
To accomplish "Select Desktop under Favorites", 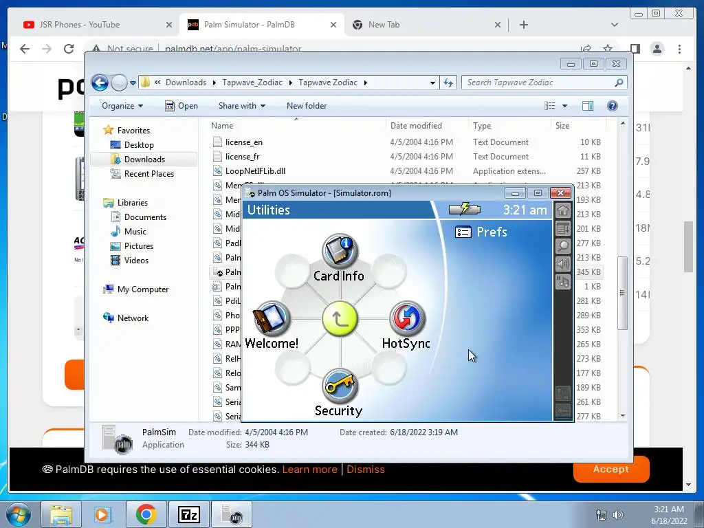I will coord(139,145).
